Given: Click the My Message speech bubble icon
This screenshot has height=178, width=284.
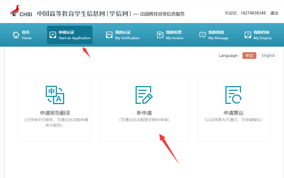Looking at the screenshot, I should (x=203, y=35).
